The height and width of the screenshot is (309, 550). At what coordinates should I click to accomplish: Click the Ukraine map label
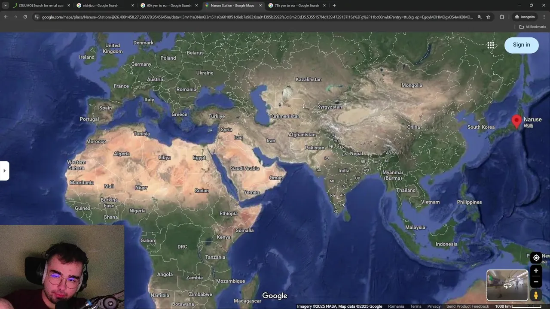point(205,73)
